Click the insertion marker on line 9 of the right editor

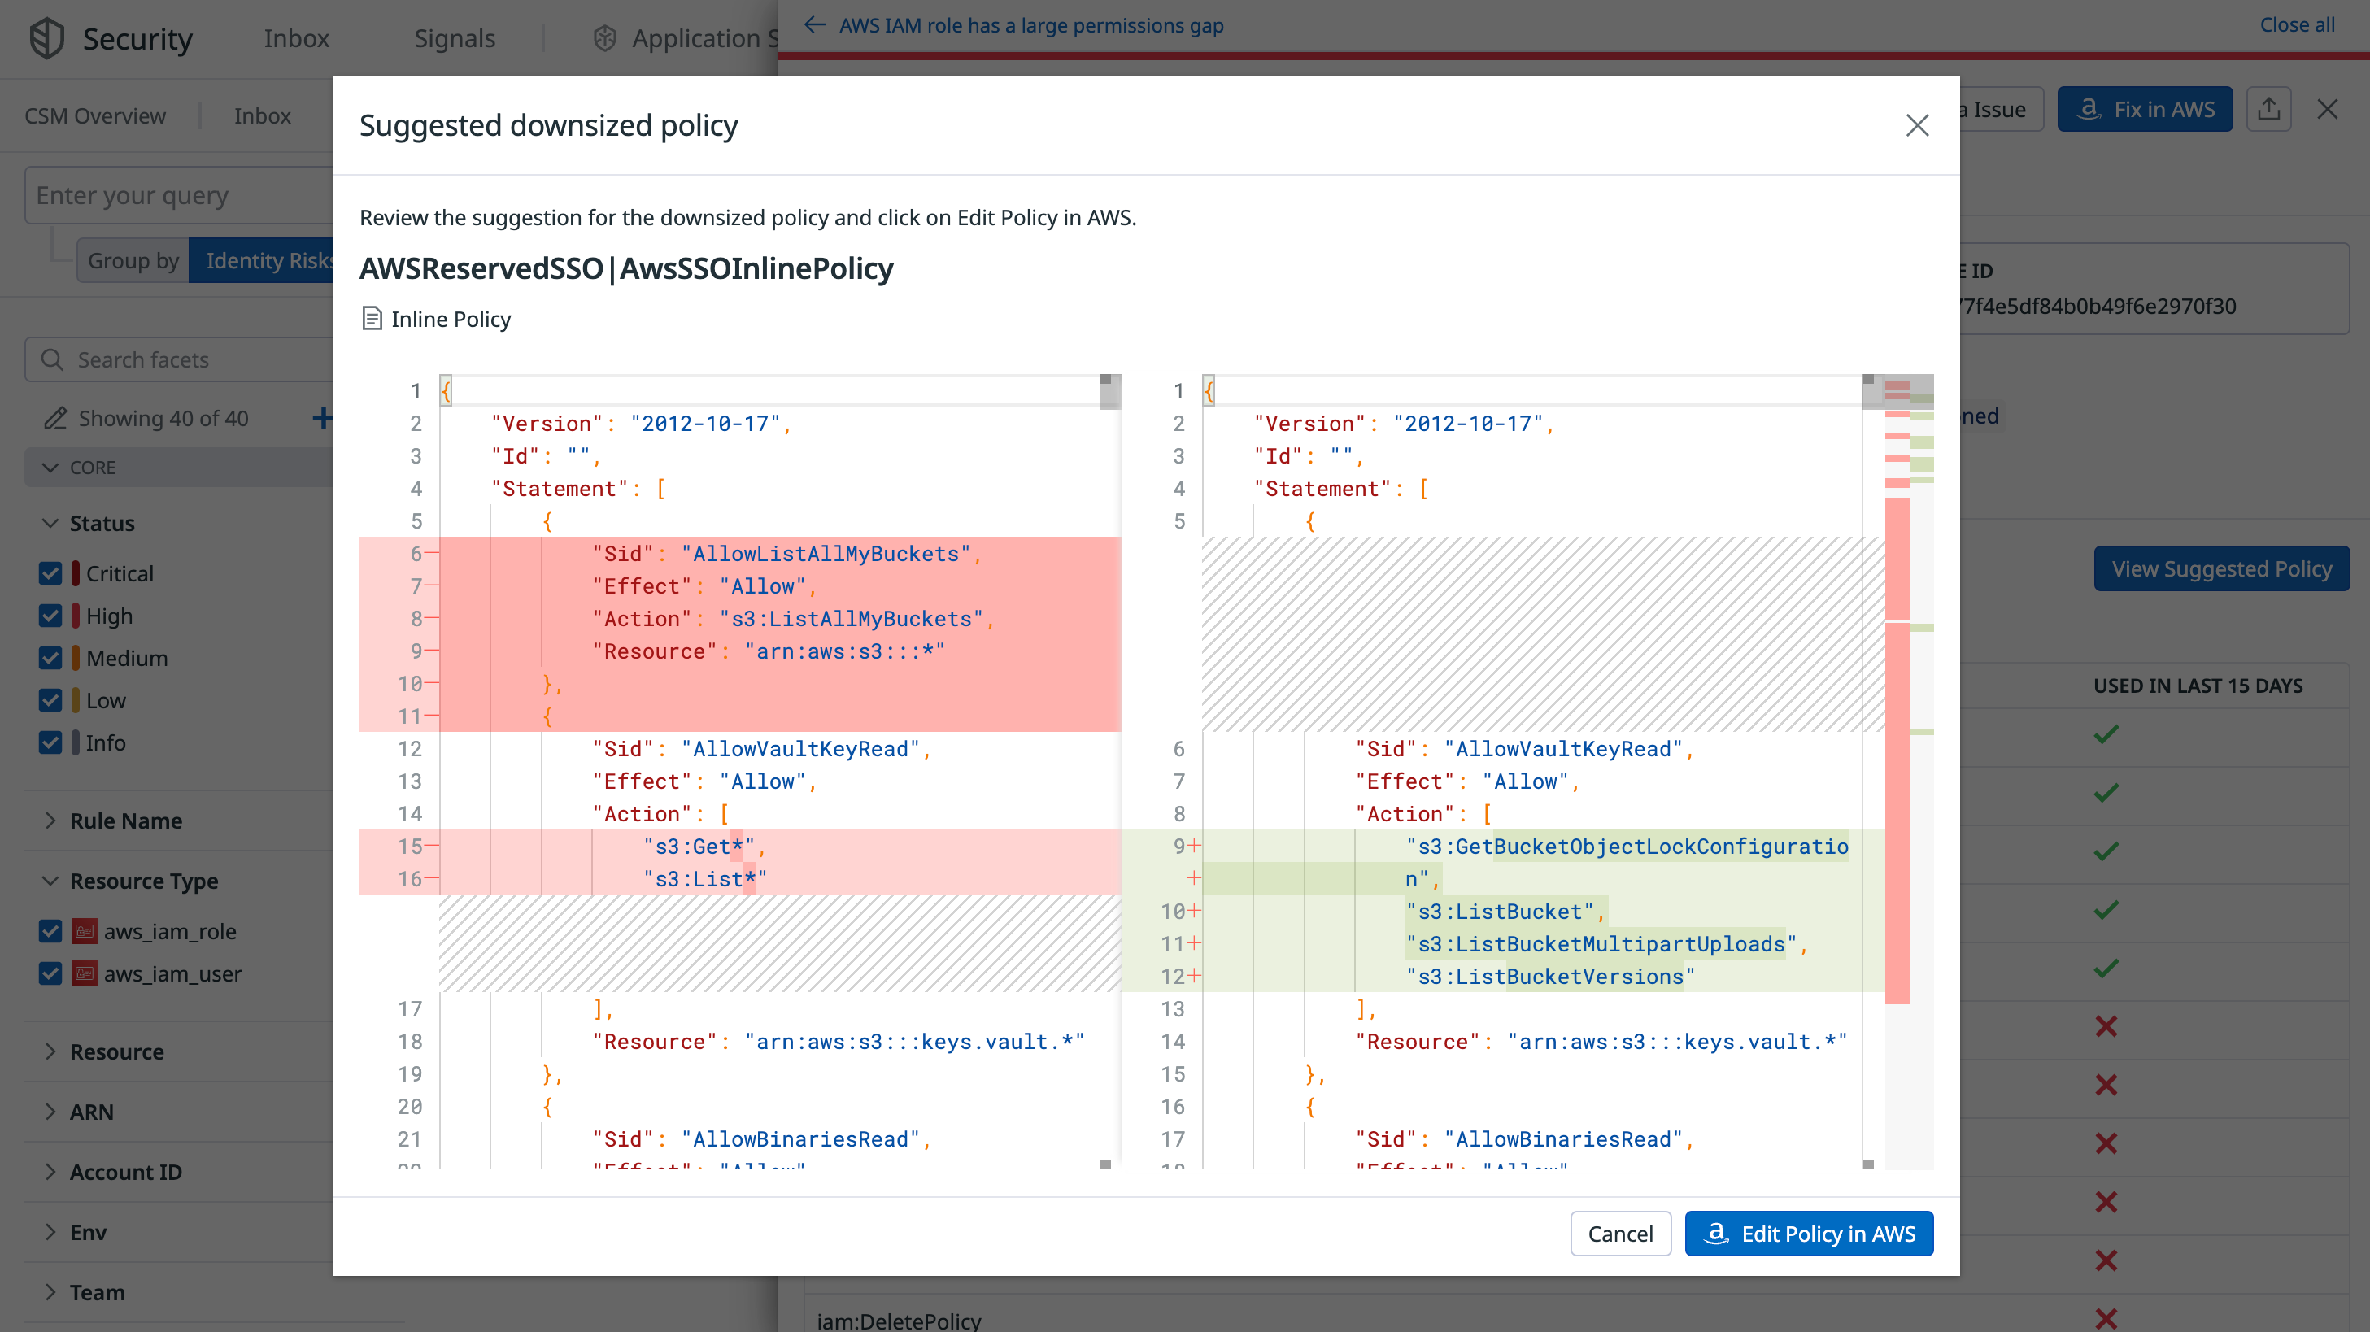(1194, 847)
